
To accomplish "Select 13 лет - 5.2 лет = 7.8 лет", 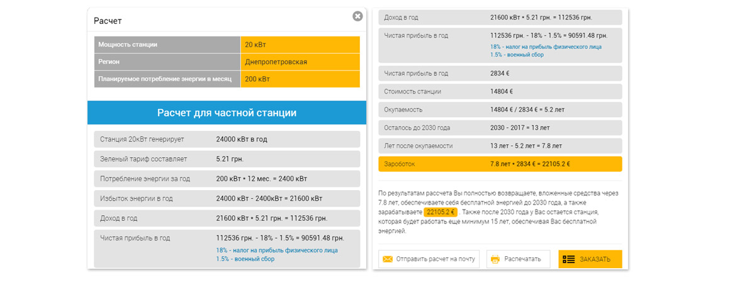I will coord(526,145).
